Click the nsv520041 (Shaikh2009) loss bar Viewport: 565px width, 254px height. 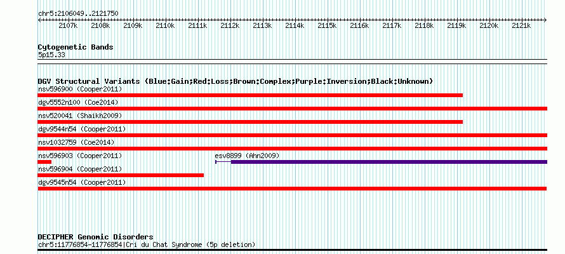click(250, 122)
